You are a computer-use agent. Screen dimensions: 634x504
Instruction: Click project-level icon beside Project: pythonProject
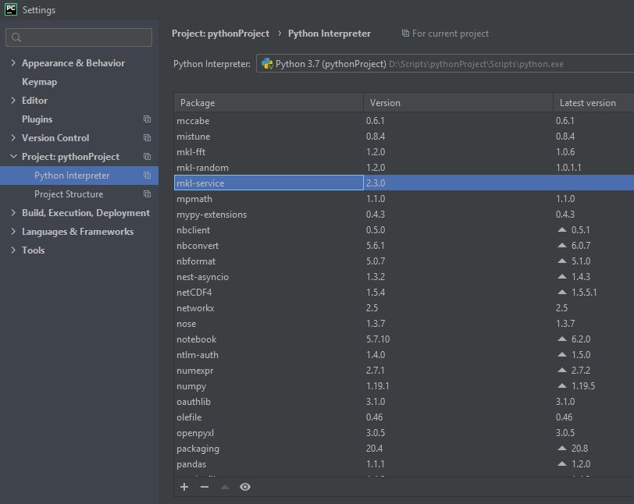147,156
